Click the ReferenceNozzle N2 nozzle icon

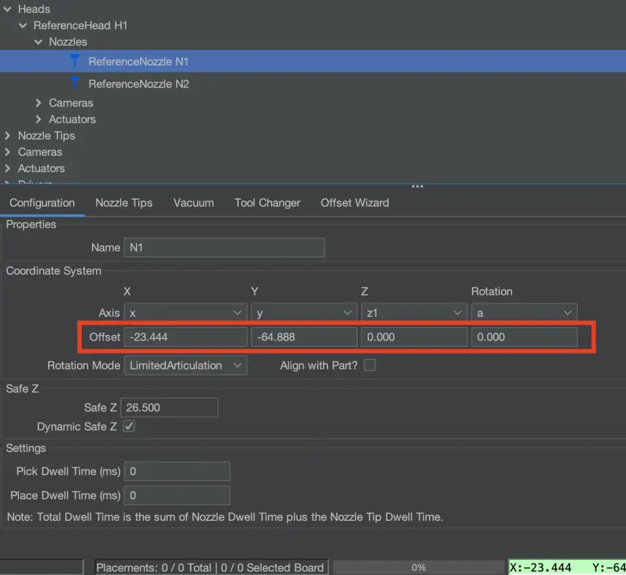[x=75, y=83]
